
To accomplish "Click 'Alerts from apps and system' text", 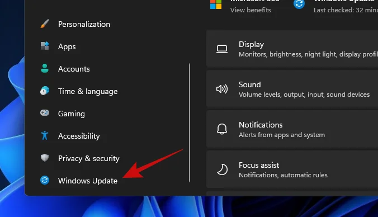I will 282,135.
